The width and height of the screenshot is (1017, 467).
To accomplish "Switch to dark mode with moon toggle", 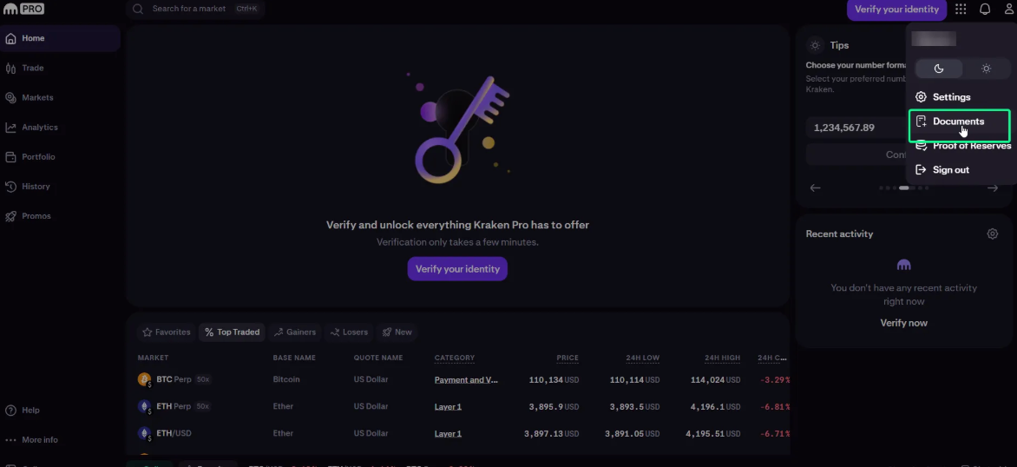I will pos(939,69).
